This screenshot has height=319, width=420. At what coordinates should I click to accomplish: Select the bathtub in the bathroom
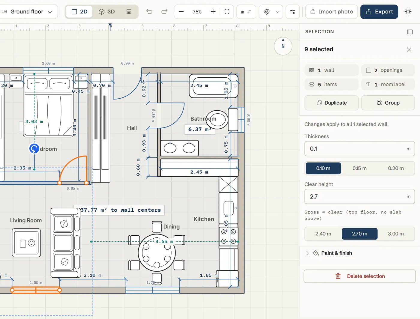pyautogui.click(x=214, y=86)
